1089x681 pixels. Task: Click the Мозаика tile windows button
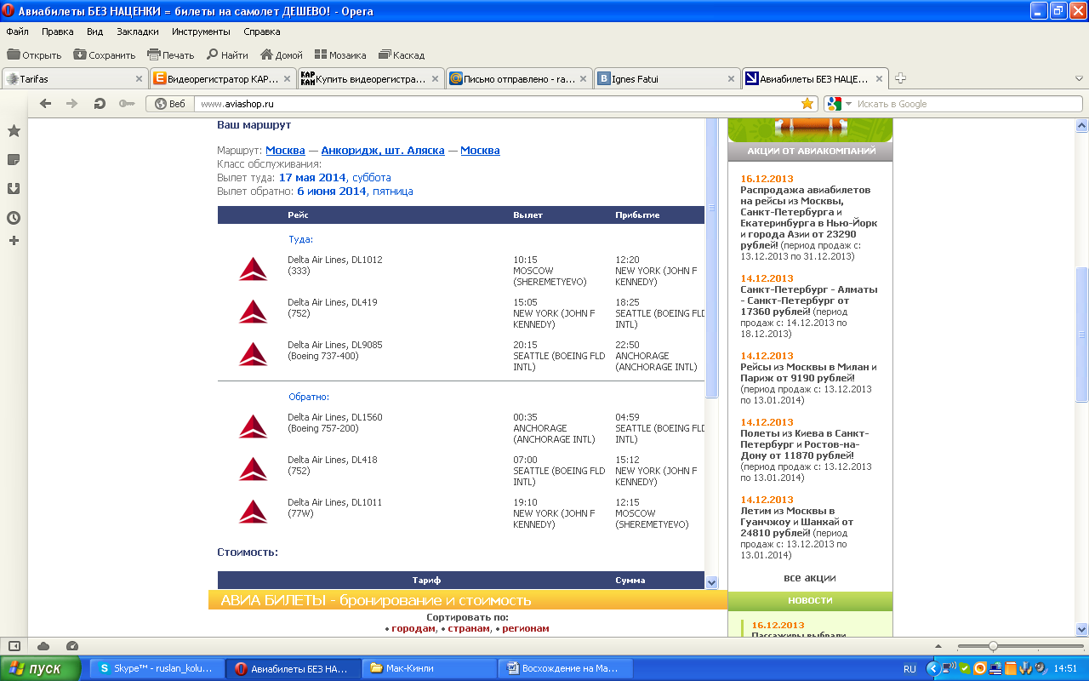[x=340, y=55]
